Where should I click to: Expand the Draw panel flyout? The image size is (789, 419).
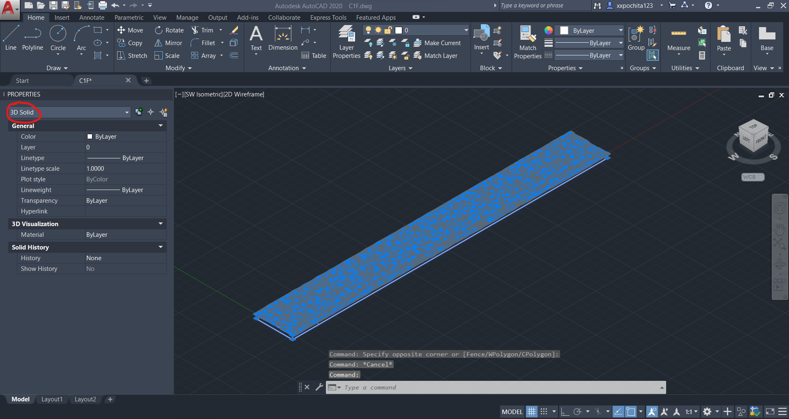pyautogui.click(x=57, y=68)
